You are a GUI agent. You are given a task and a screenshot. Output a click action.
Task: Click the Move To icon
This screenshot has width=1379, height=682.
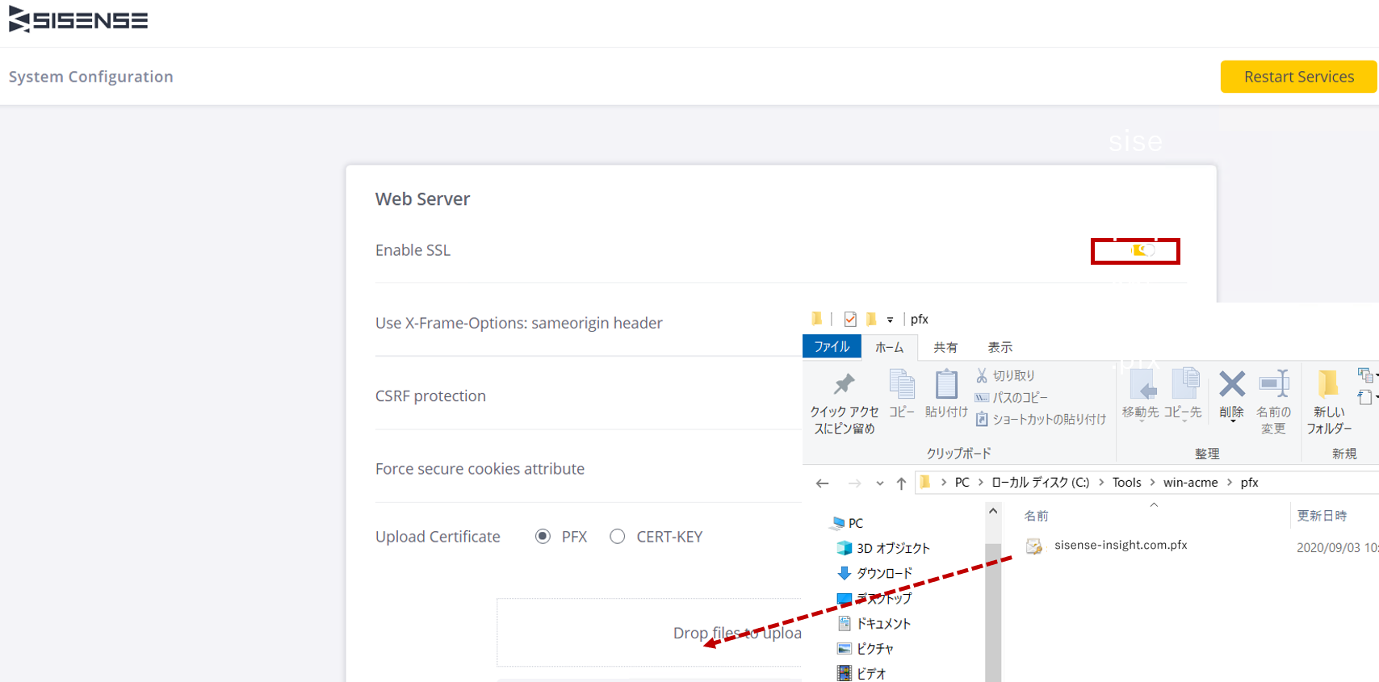[1141, 384]
